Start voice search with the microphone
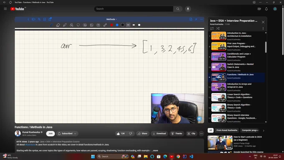This screenshot has height=160, width=284. [188, 9]
